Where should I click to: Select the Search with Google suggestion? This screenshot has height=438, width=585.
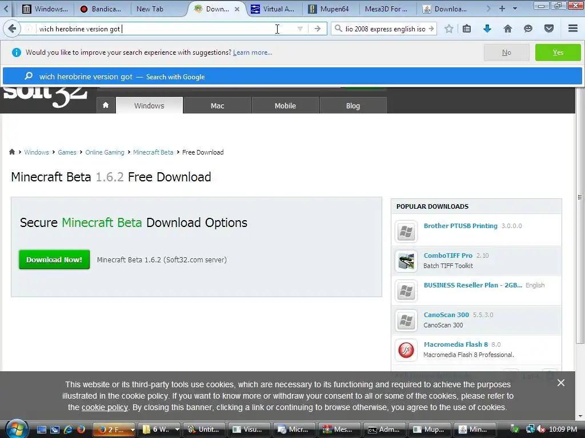(292, 76)
